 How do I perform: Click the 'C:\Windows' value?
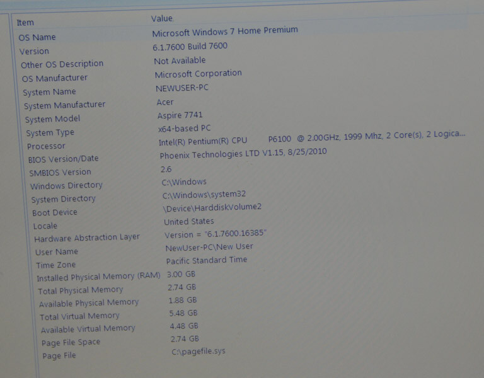click(x=184, y=181)
